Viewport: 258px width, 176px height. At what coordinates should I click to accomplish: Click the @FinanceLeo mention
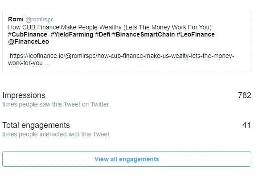29,41
